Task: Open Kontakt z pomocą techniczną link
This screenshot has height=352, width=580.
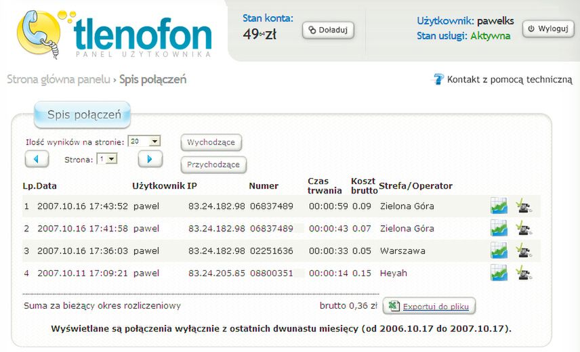Action: pyautogui.click(x=510, y=80)
